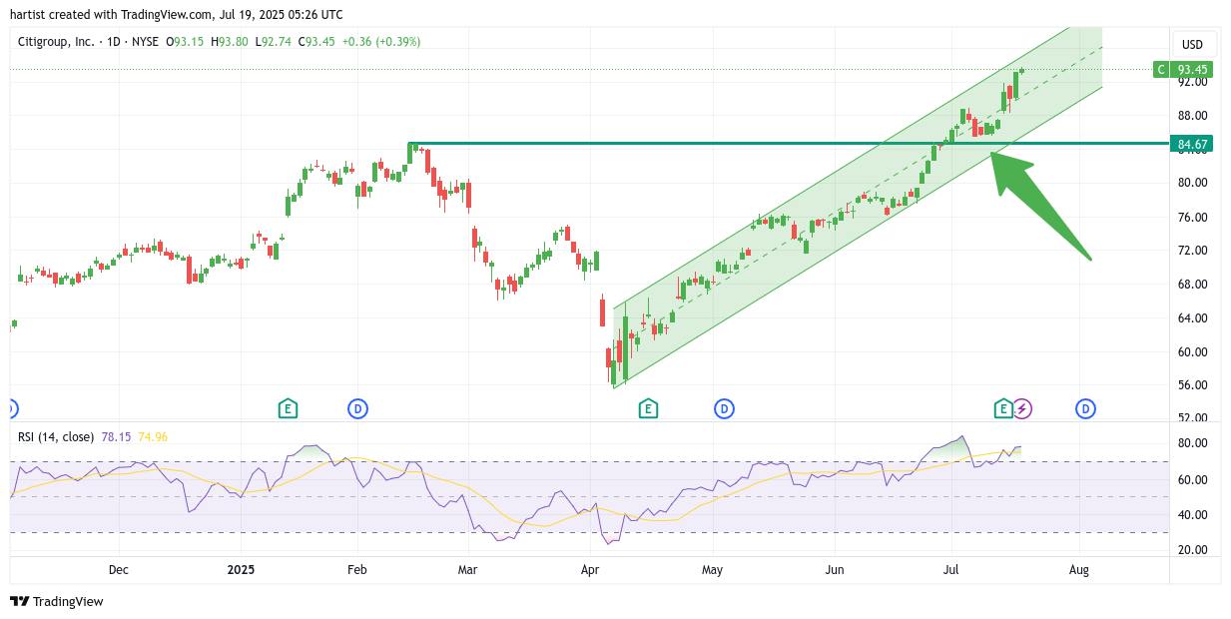Click 56.00 on the price scale

(x=1193, y=385)
